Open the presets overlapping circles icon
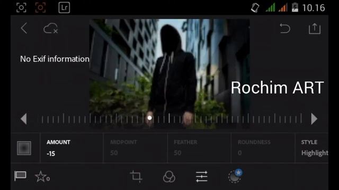This screenshot has height=190, width=339. (x=169, y=177)
